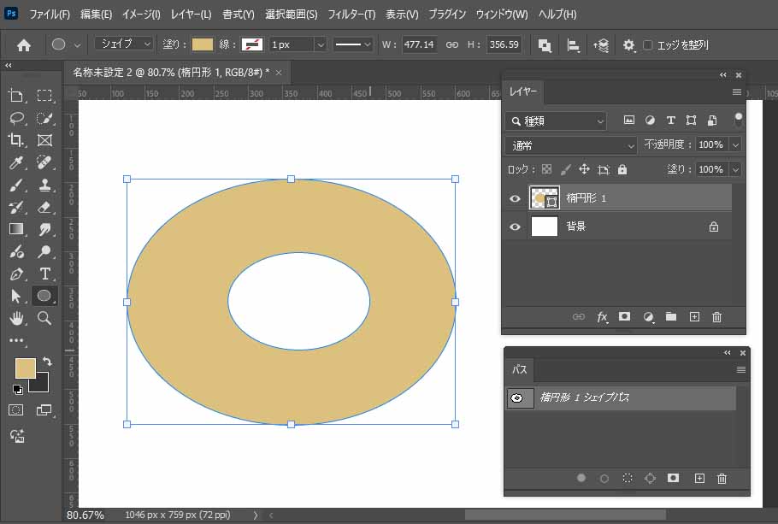Open the フィルター(T) menu

tap(352, 15)
